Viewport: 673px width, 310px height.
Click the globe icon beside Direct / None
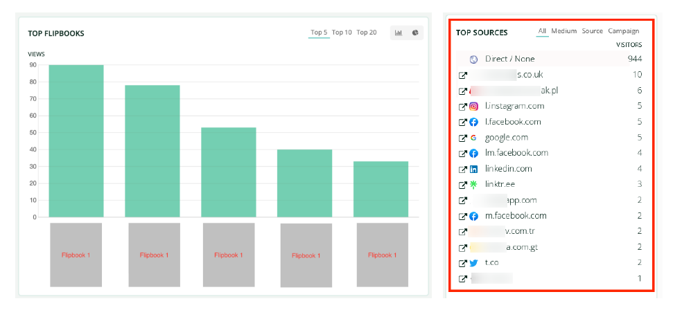(474, 60)
